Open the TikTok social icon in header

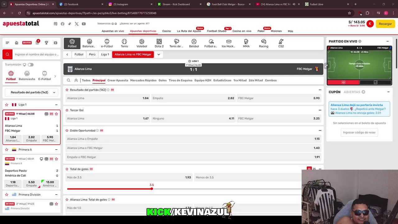[70, 24]
